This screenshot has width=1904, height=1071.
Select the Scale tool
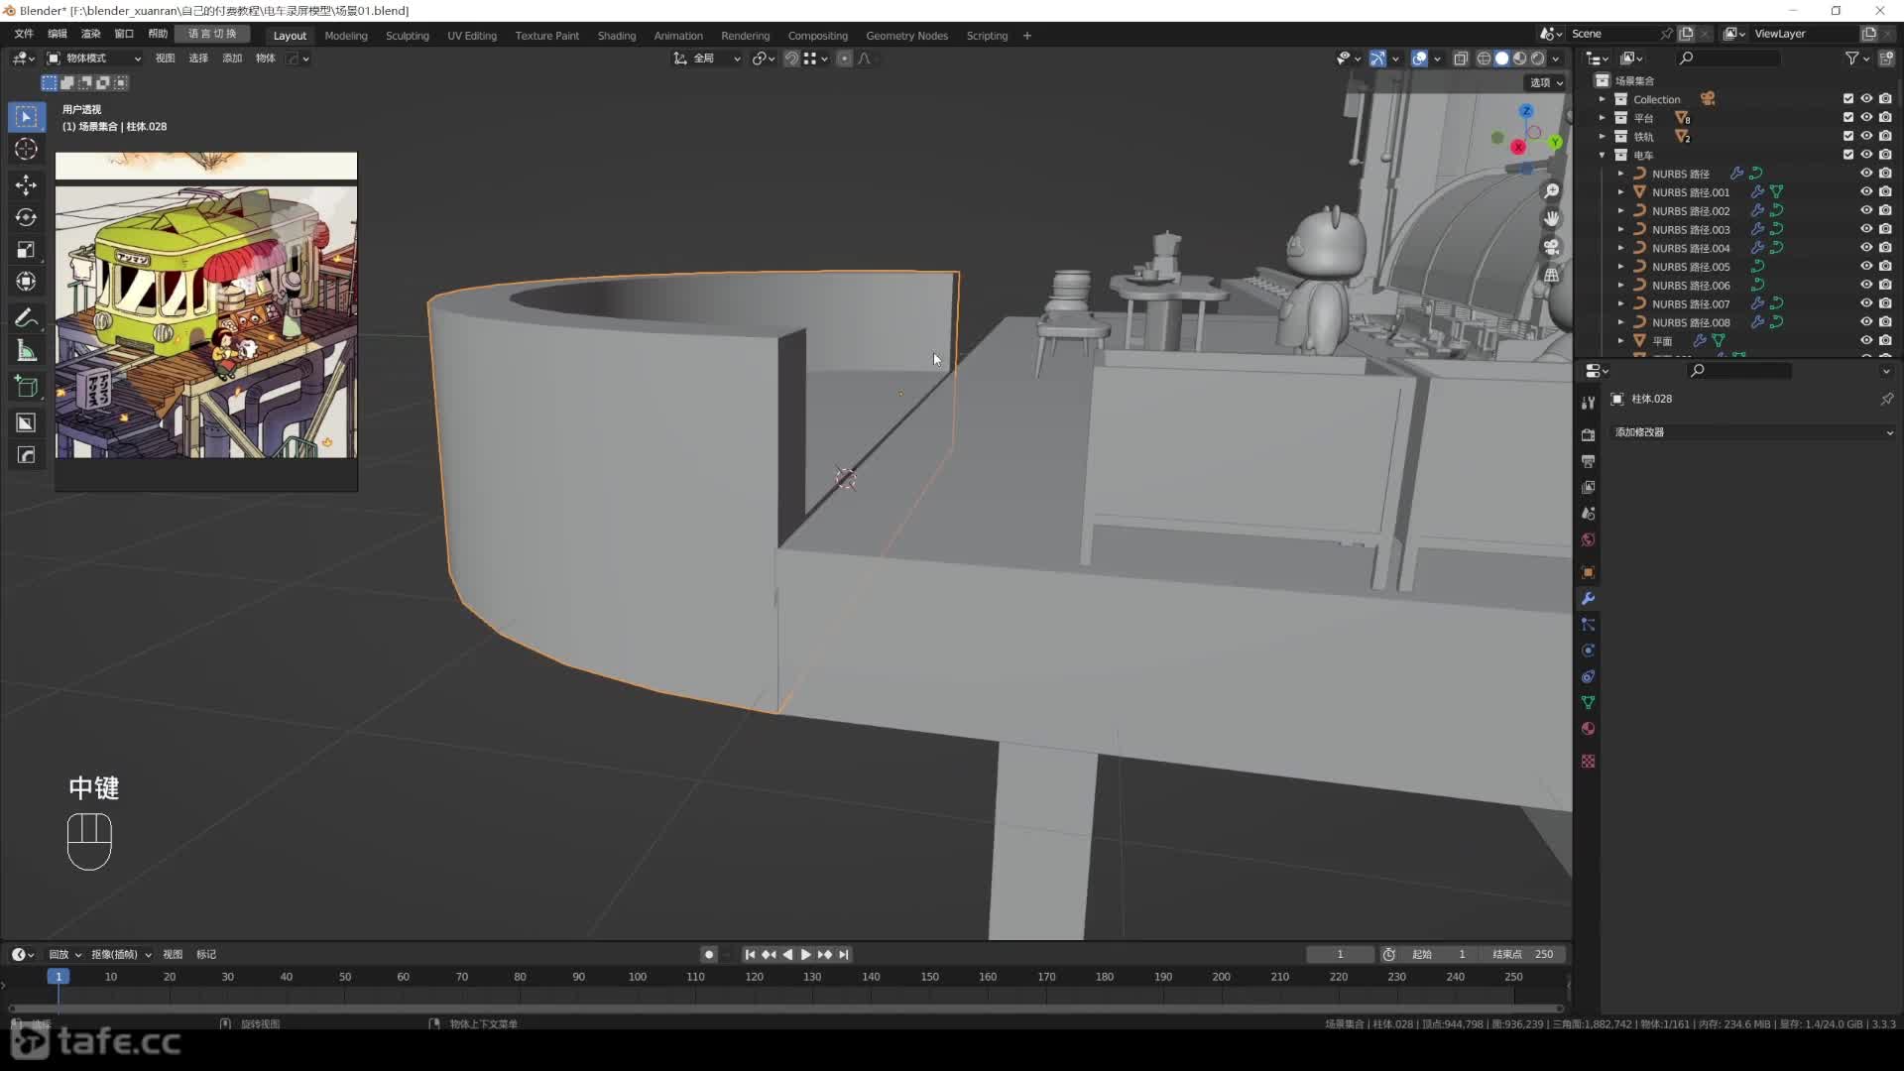(27, 250)
